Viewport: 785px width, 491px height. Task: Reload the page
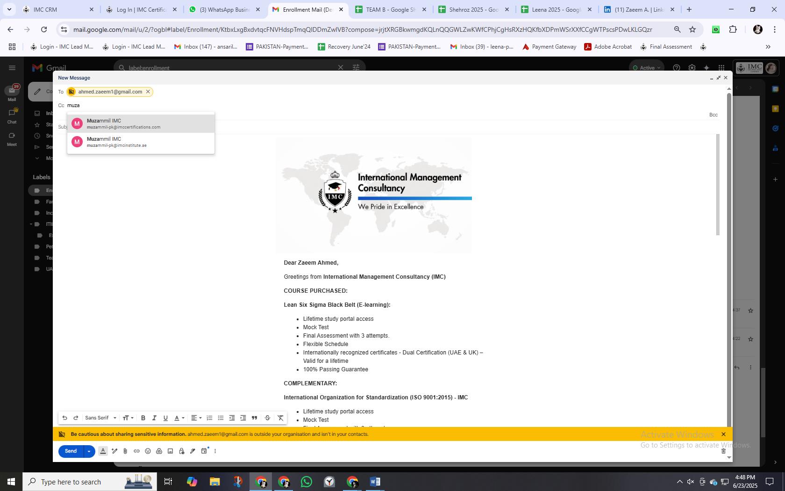pos(44,29)
